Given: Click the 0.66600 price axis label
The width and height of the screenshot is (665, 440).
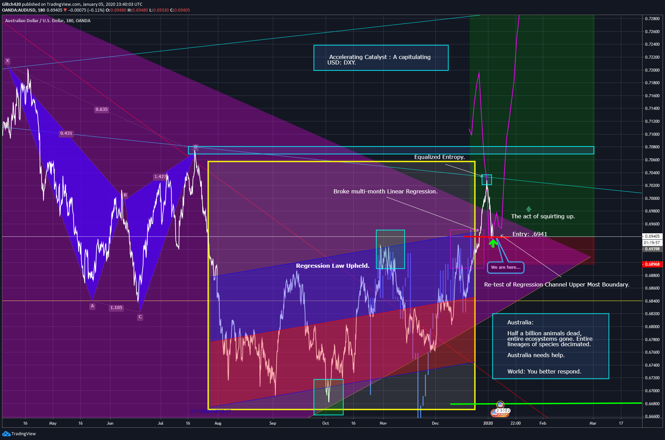Looking at the screenshot, I should (x=652, y=416).
